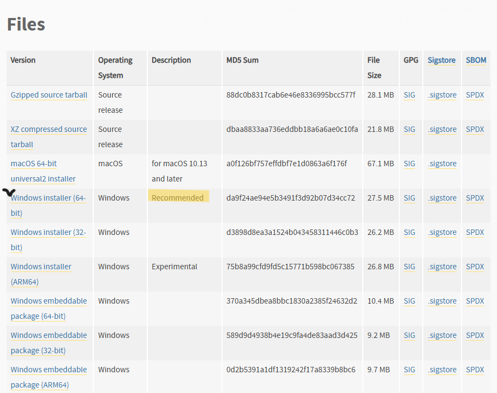Viewport: 497px width, 393px height.
Task: Click the 67.1 MB file size
Action: 380,164
